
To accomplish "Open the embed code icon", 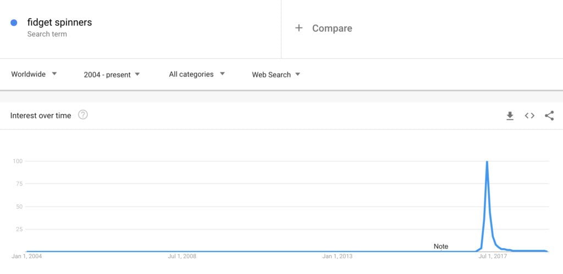I will [x=529, y=115].
